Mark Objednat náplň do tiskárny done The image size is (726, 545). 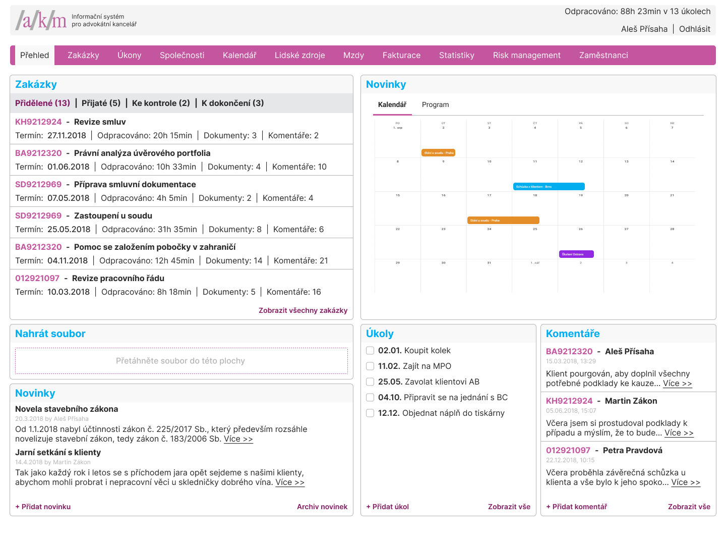pyautogui.click(x=370, y=413)
